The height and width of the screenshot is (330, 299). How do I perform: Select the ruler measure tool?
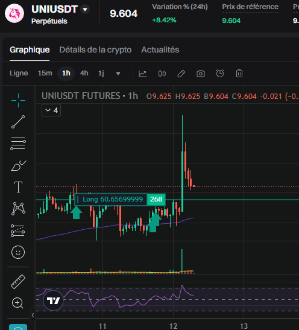(x=18, y=282)
